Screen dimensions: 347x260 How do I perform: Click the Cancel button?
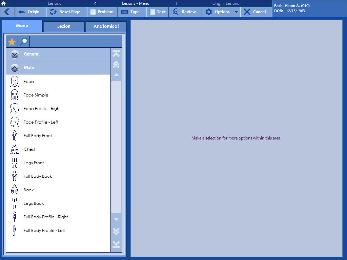coord(255,12)
